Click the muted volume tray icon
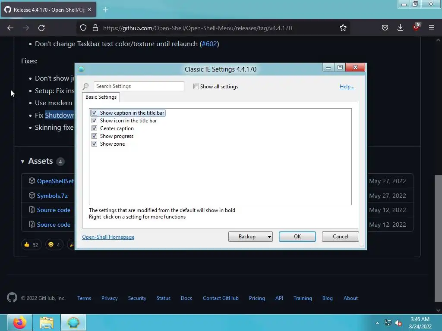Viewport: 442px width, 331px height. (398, 323)
